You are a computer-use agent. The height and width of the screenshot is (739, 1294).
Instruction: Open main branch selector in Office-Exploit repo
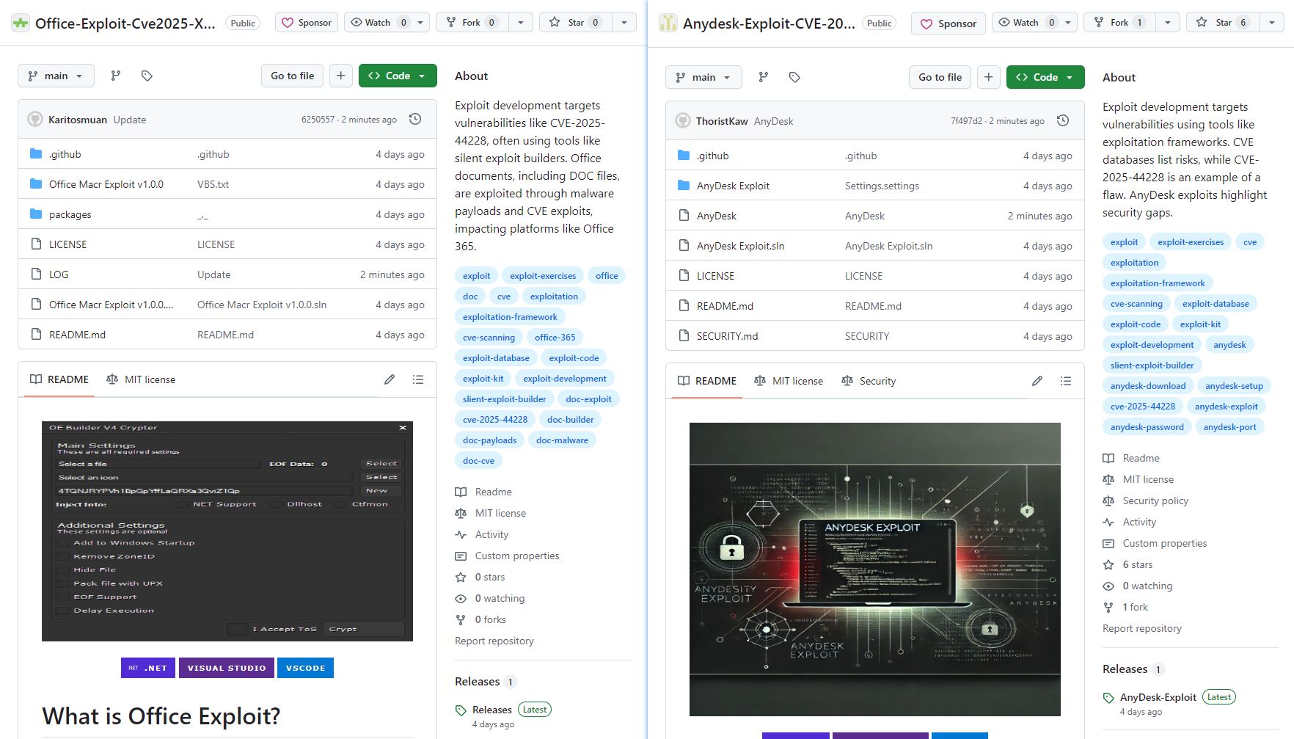[56, 76]
